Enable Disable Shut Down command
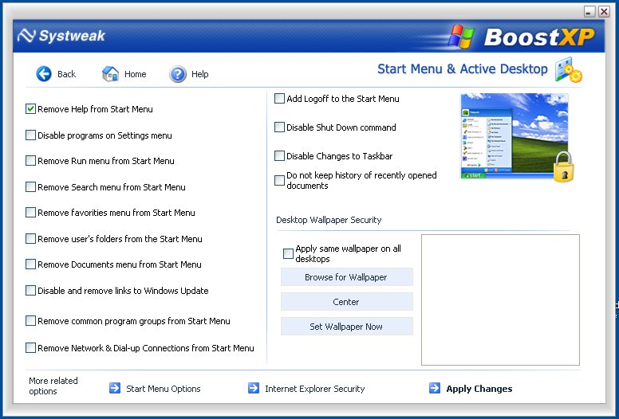Image resolution: width=619 pixels, height=419 pixels. [x=279, y=127]
